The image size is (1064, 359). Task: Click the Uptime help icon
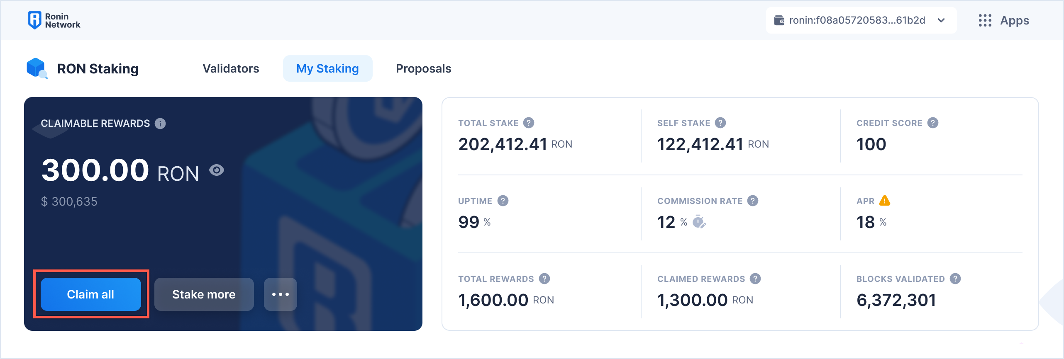(x=503, y=201)
